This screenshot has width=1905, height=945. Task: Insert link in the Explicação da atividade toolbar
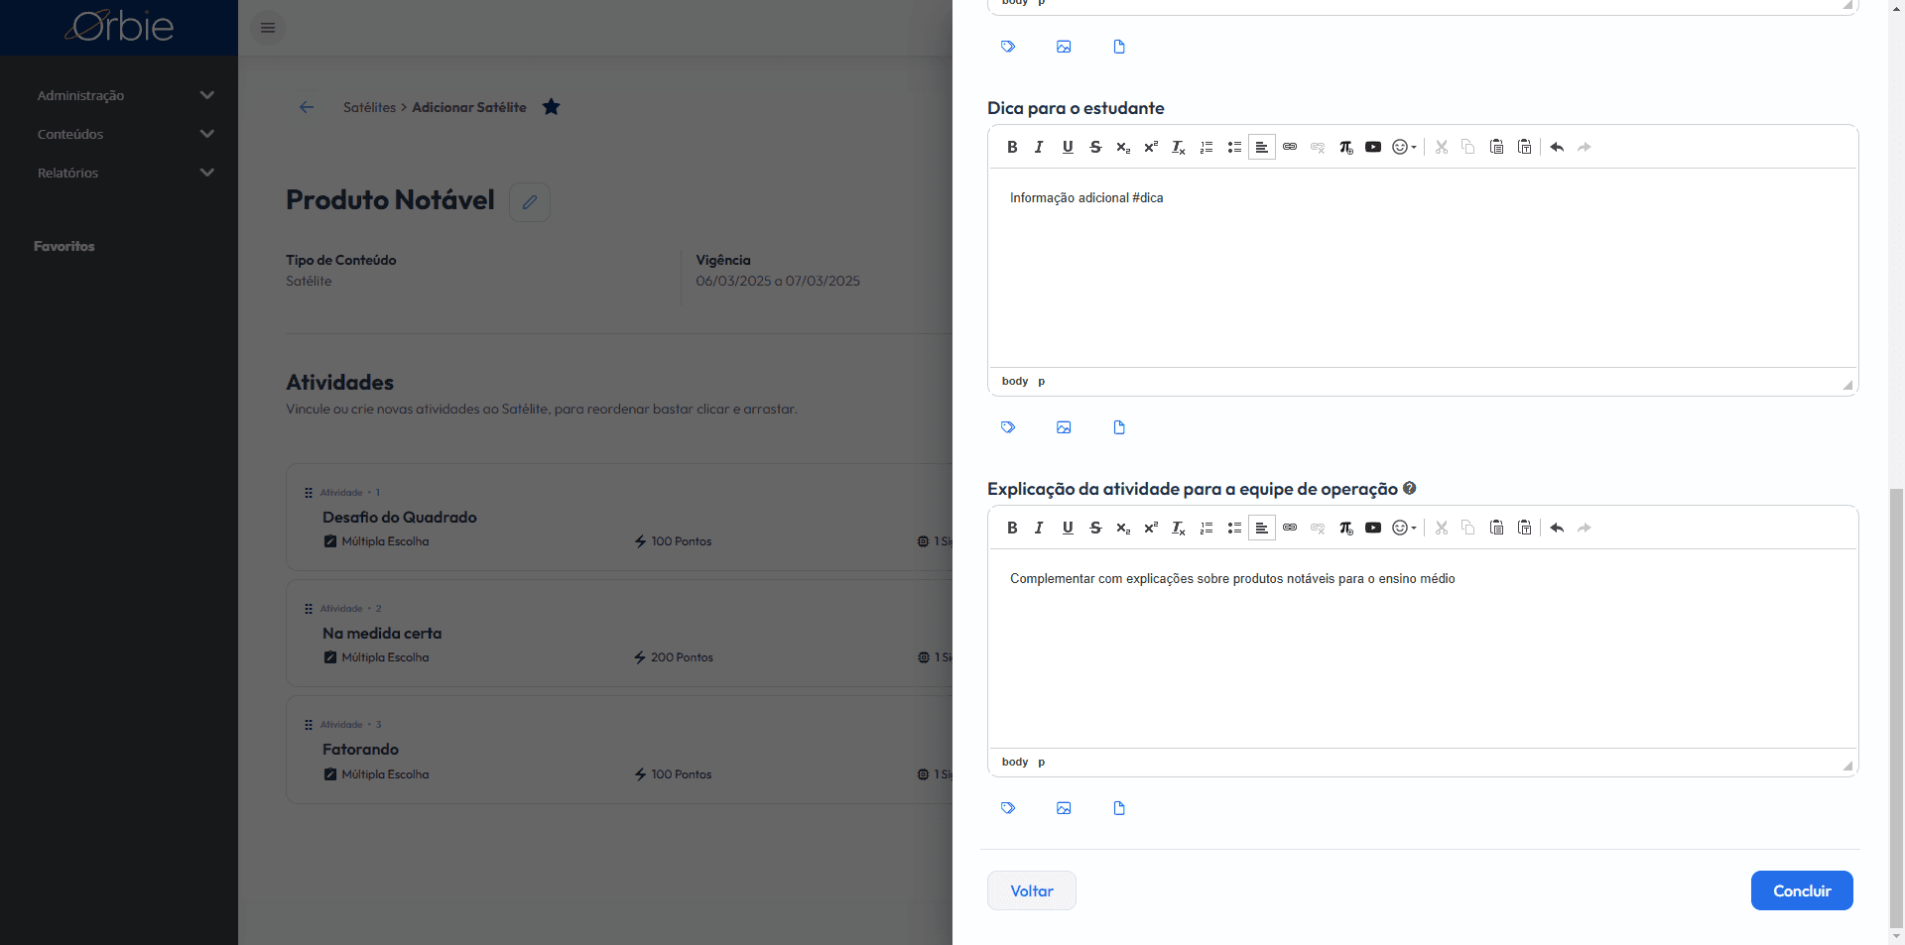pos(1290,528)
